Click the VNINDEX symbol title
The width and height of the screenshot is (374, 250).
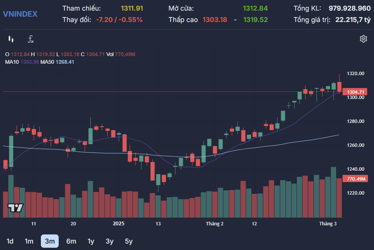click(20, 14)
